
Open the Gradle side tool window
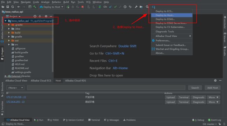[x=225, y=51]
